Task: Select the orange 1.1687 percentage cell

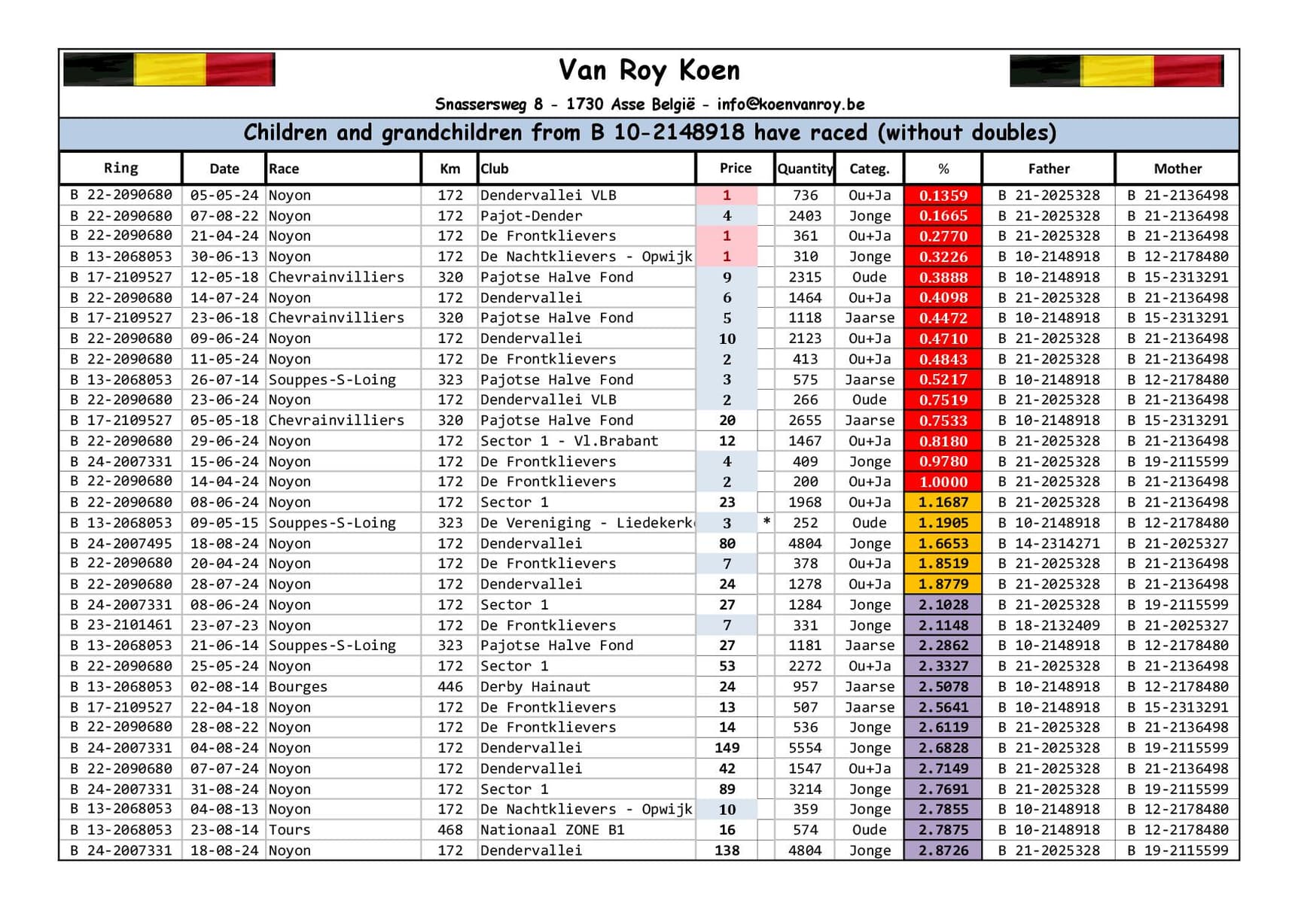Action: click(943, 503)
